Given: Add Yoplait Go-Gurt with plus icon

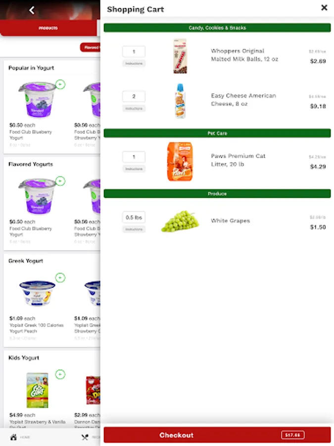Looking at the screenshot, I should 60,374.
